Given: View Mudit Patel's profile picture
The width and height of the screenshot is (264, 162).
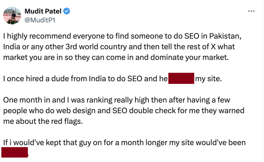Looking at the screenshot, I should 12,15.
